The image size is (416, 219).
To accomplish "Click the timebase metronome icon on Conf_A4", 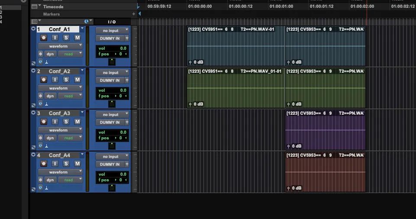I will (x=47, y=188).
